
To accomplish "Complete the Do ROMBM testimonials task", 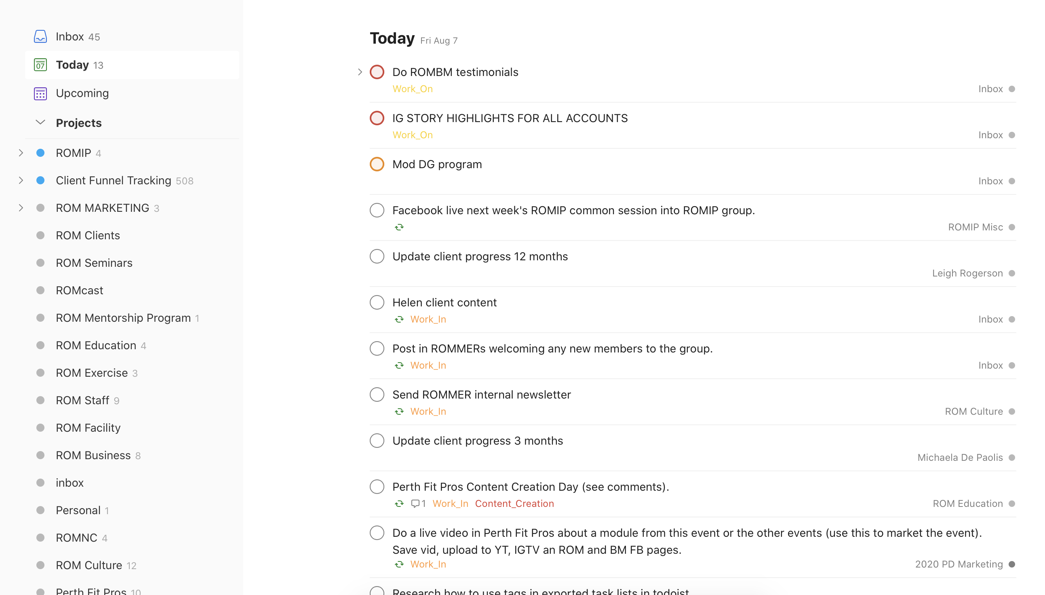I will tap(377, 72).
